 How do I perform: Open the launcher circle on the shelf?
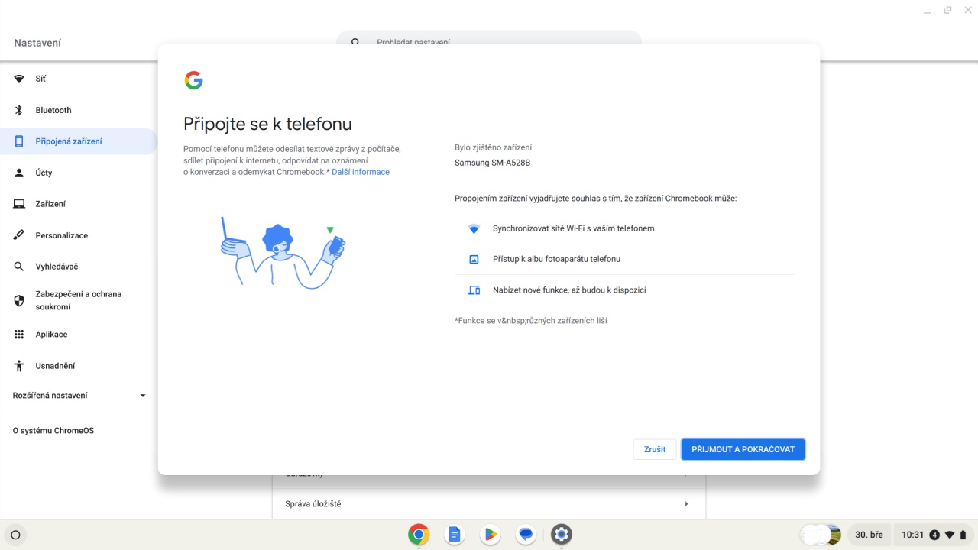tap(15, 535)
